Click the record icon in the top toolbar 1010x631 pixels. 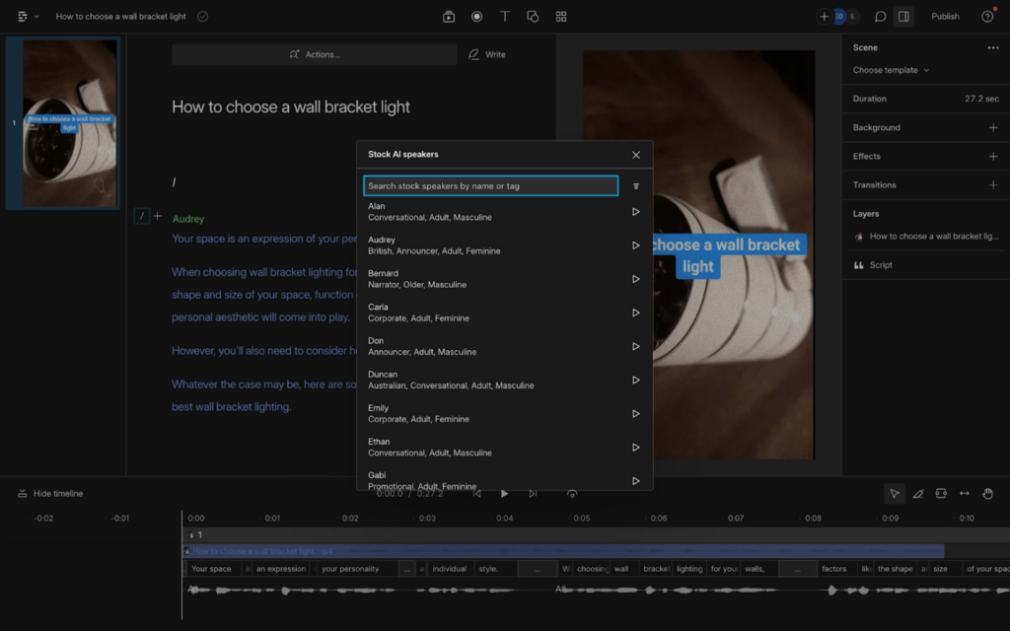(476, 16)
